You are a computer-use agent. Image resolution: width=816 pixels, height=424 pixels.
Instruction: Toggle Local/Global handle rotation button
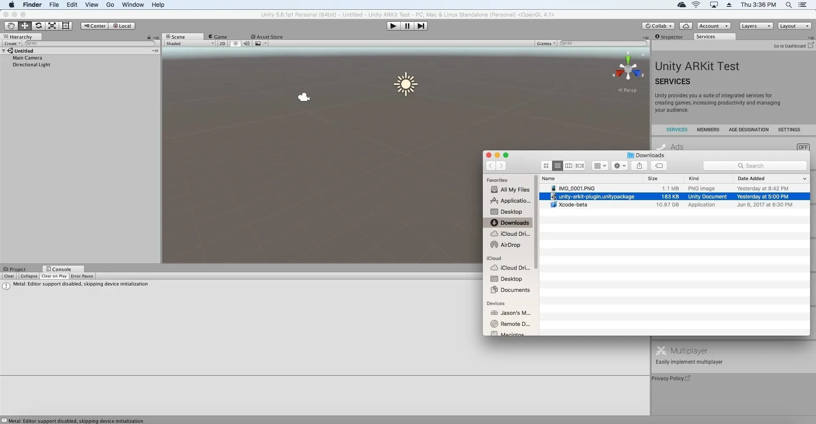(122, 26)
